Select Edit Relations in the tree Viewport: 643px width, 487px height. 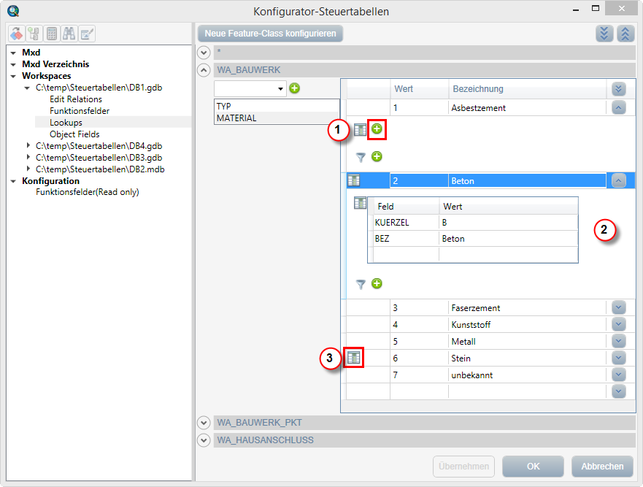(76, 99)
